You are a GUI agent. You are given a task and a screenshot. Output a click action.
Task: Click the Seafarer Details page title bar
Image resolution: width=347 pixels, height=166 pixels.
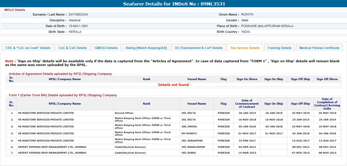[x=173, y=4]
